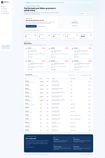Viewport: 105px width, 158px height.
Task: Click Open in the Sam Rivers row
Action: 90,123
